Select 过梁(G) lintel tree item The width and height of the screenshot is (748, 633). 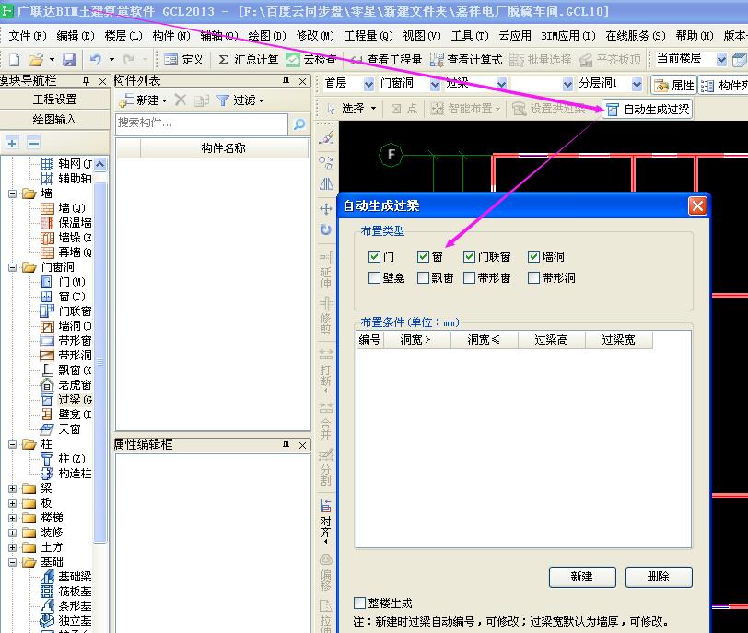[66, 400]
